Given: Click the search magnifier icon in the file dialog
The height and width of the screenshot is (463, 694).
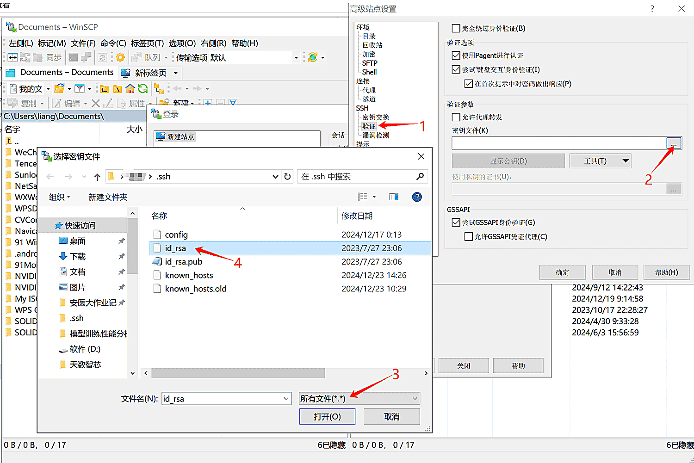Looking at the screenshot, I should tap(420, 176).
